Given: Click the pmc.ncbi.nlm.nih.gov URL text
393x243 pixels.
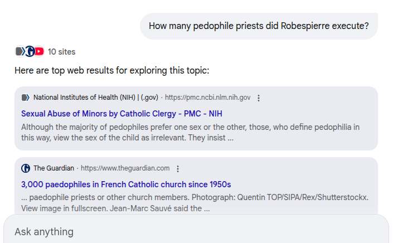Looking at the screenshot, I should tap(207, 98).
